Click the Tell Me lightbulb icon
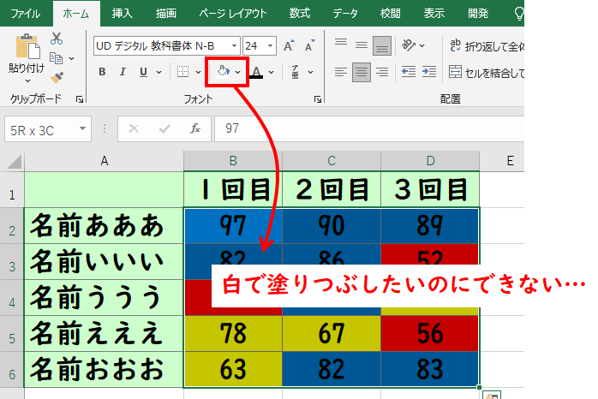 pyautogui.click(x=518, y=14)
